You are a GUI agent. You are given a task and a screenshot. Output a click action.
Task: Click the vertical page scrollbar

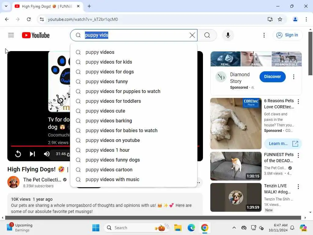coord(310,54)
